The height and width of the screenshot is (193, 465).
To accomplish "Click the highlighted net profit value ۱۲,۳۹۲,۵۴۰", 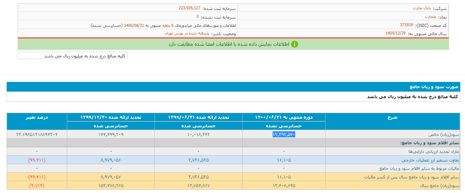I will point(284,134).
